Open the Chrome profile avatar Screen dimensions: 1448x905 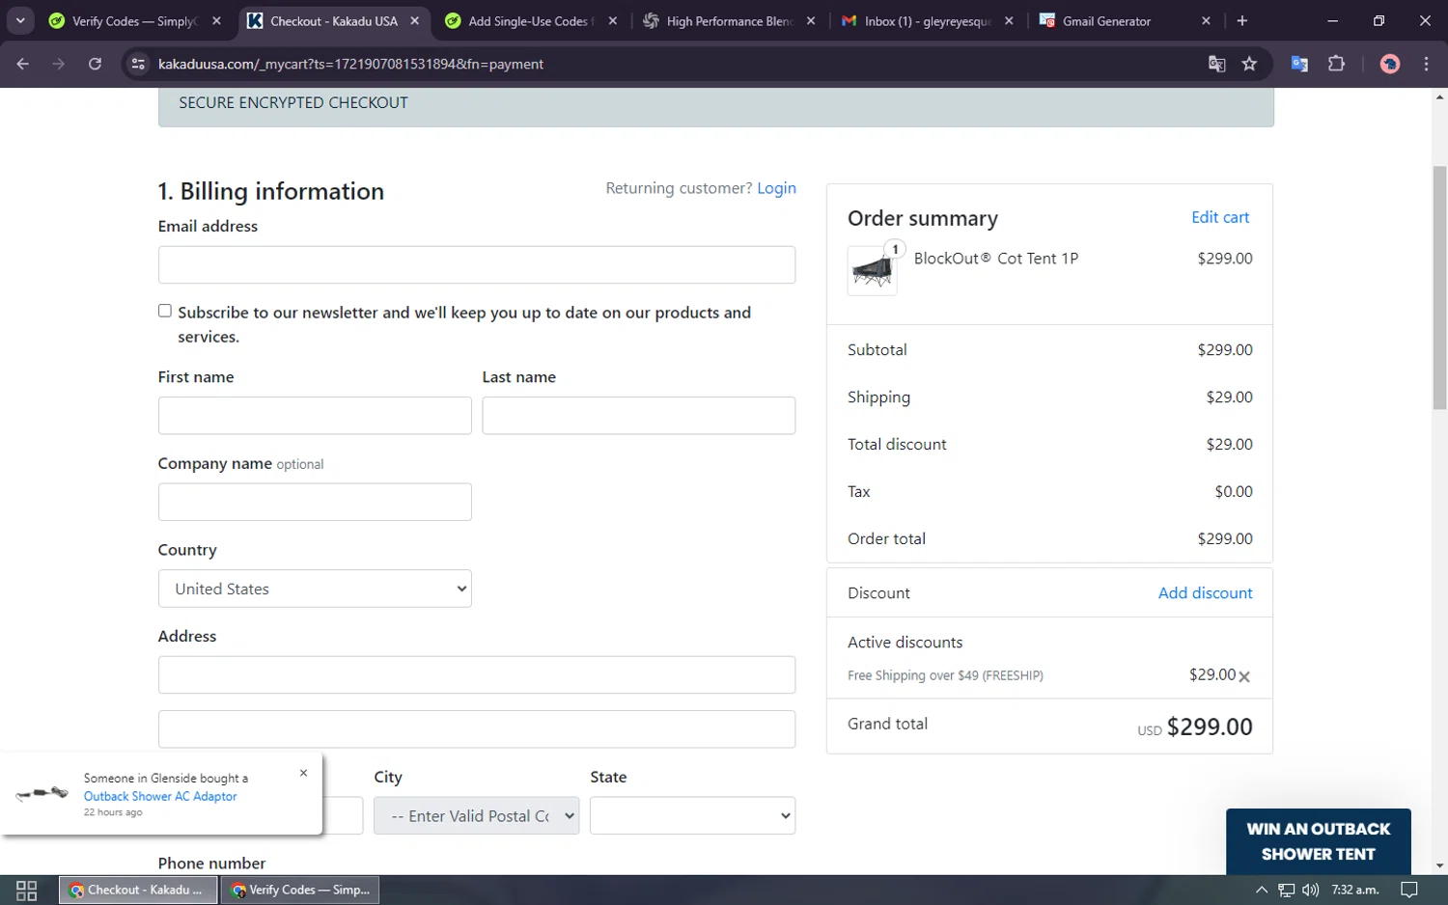click(1390, 64)
